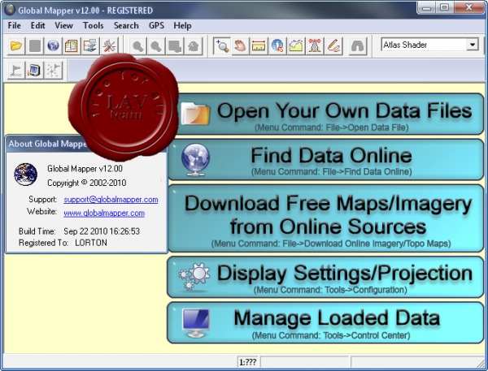Screen dimensions: 488x371
Task: Open the Search menu
Action: 126,25
